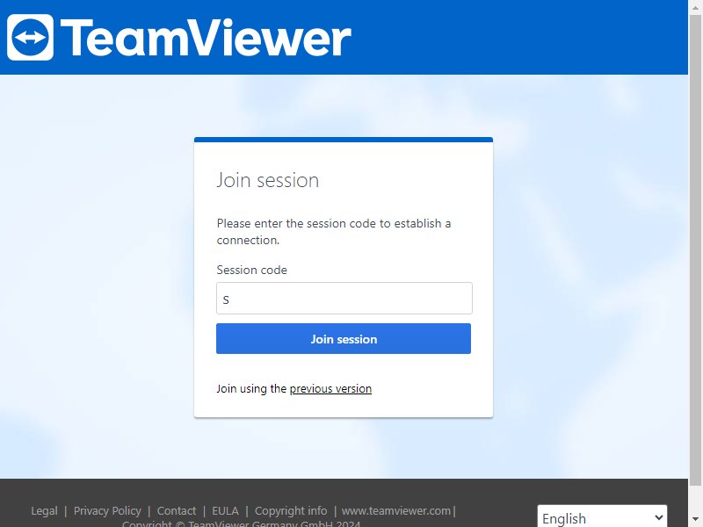Screen dimensions: 703x527
Task: Click the Session code label
Action: click(x=251, y=270)
